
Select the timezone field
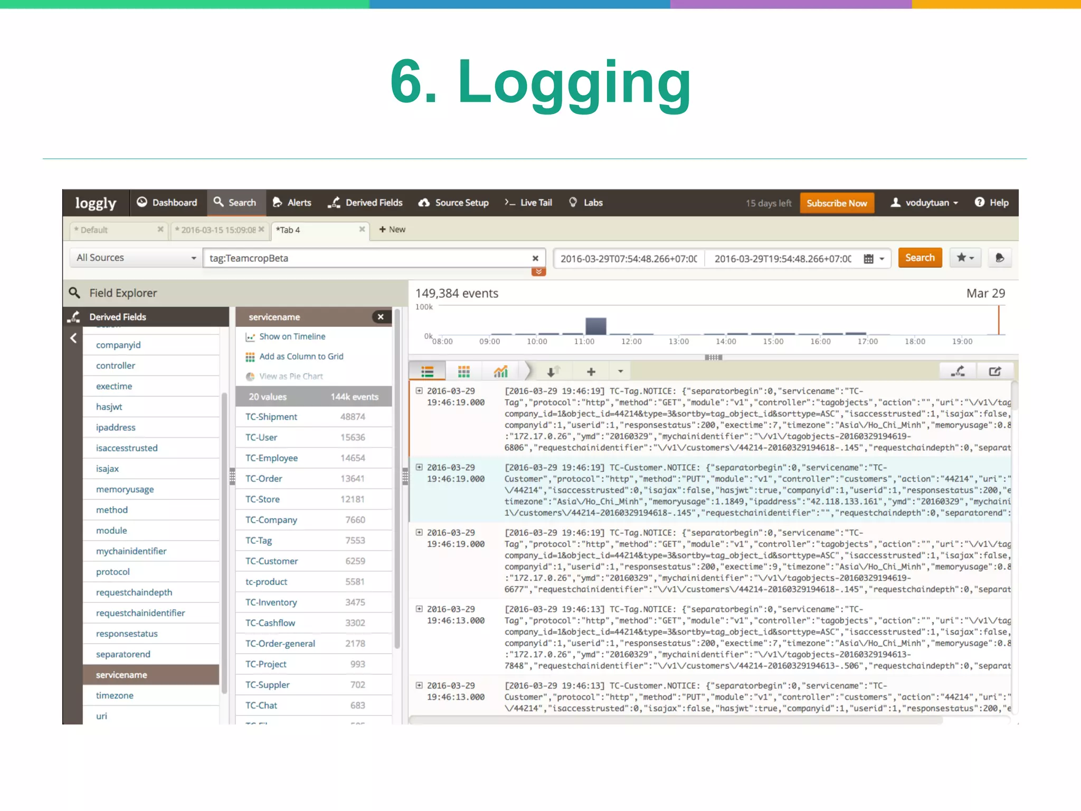tap(151, 695)
